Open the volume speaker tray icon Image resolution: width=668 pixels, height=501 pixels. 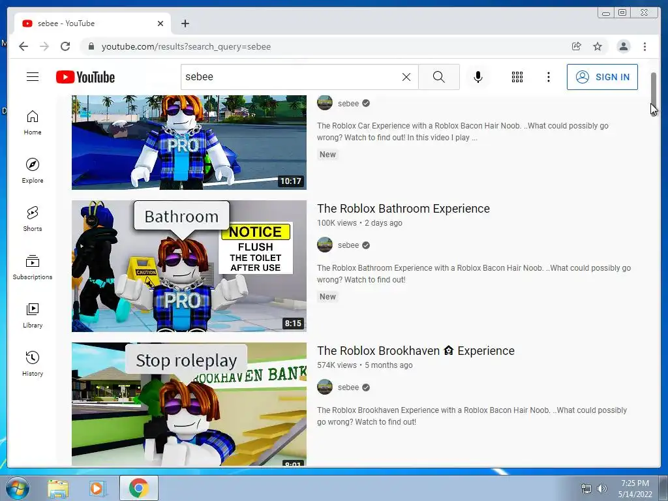pyautogui.click(x=602, y=489)
